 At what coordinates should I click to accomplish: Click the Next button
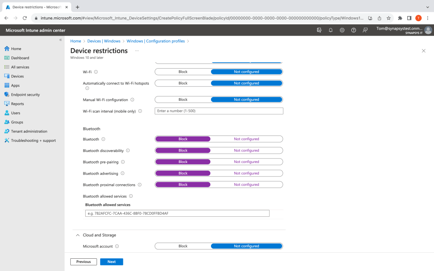111,262
